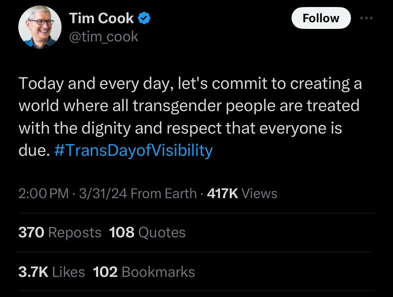Click the @tim_cook handle
The image size is (393, 297).
click(x=104, y=36)
